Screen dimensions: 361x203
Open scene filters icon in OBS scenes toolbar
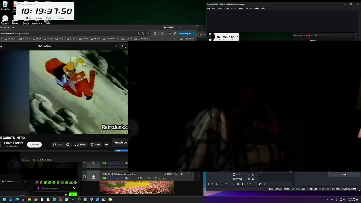click(x=217, y=184)
